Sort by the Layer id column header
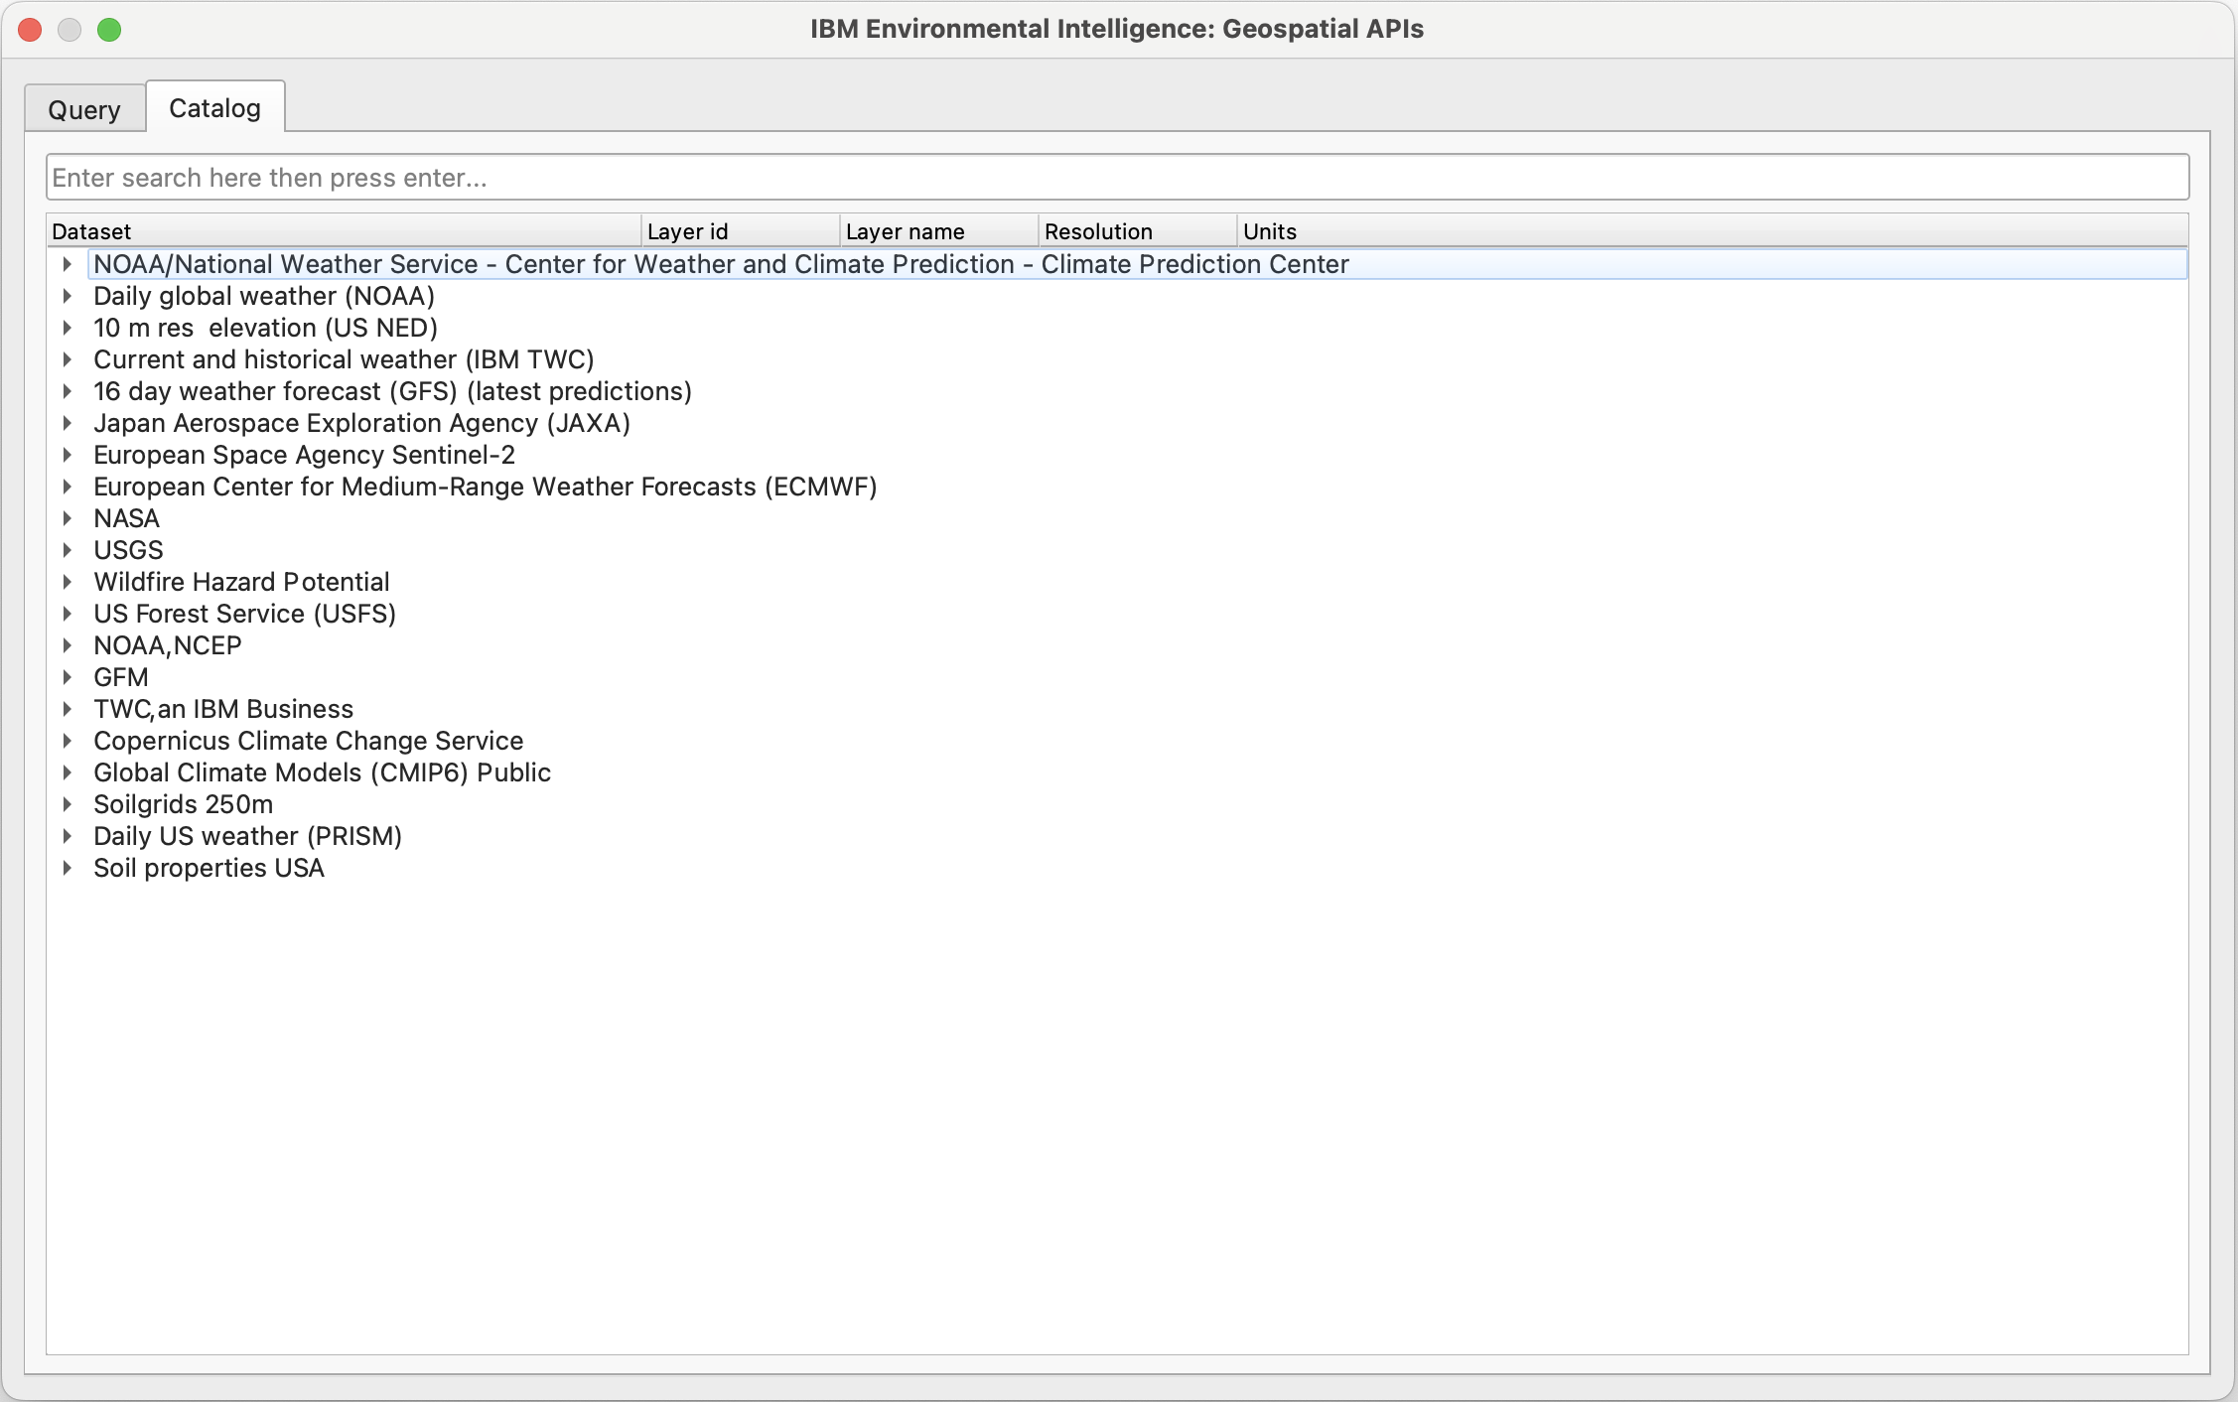Screen dimensions: 2238x1402 point(741,231)
